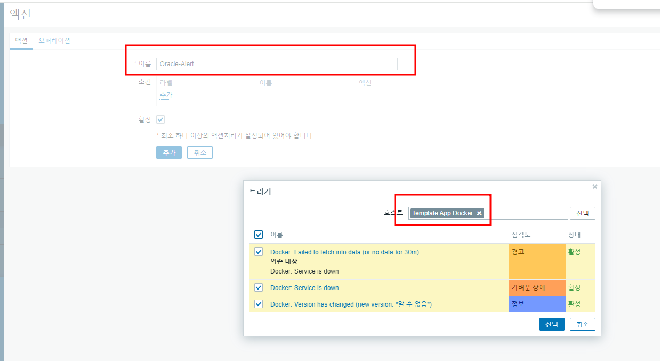Viewport: 660px width, 361px height.
Task: Click the 심각도 column header
Action: click(x=521, y=235)
